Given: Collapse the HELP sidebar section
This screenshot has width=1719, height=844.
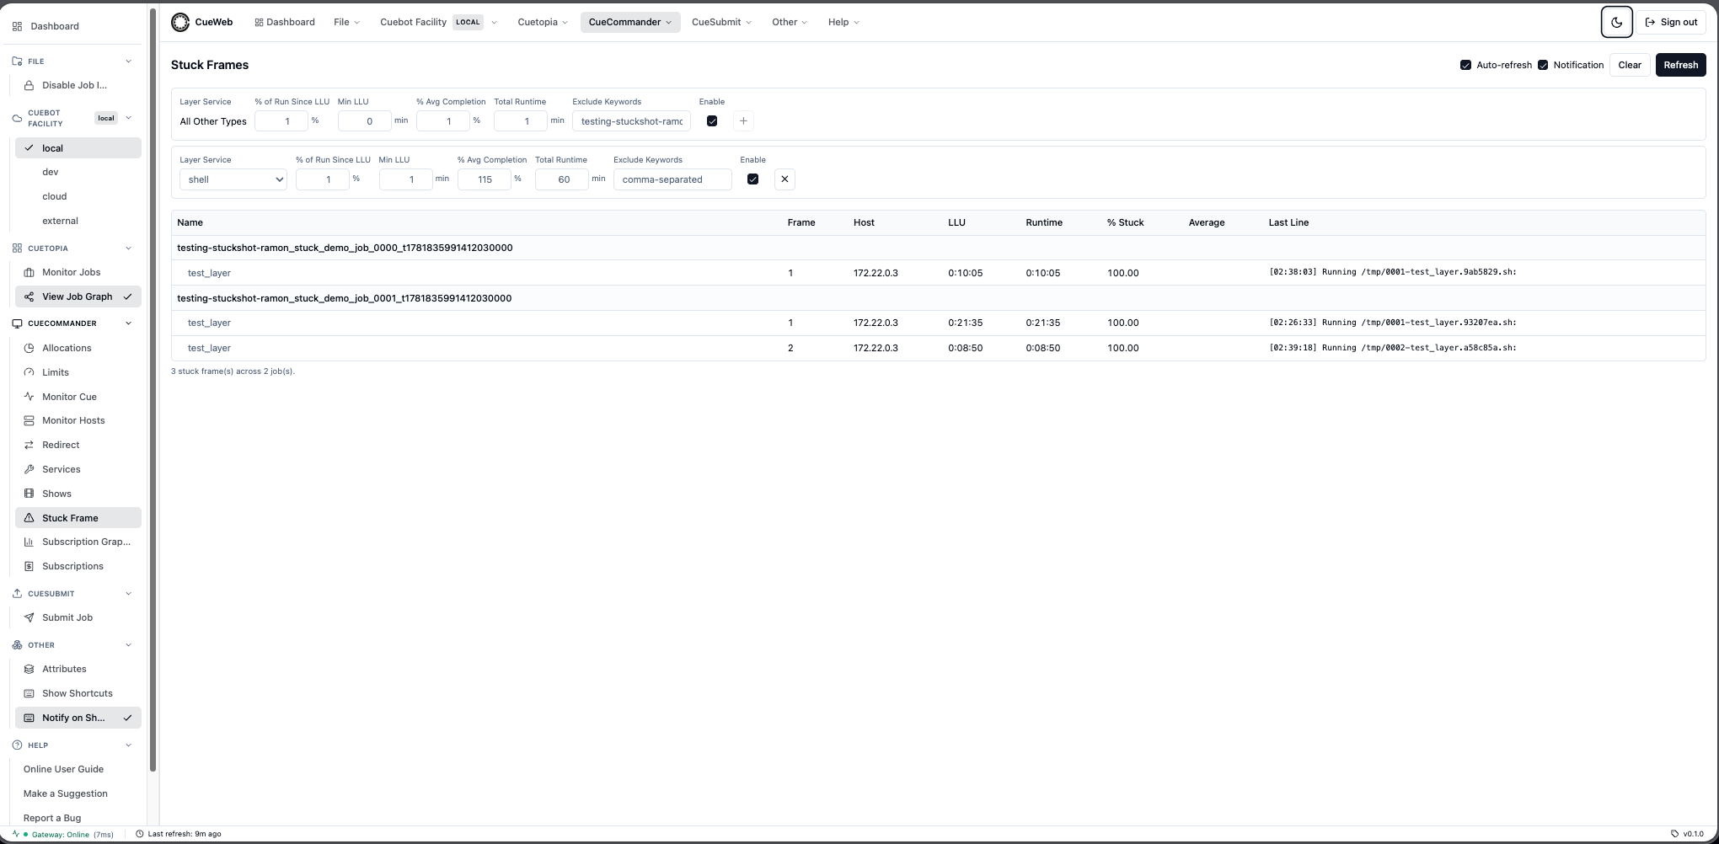Looking at the screenshot, I should pyautogui.click(x=128, y=745).
